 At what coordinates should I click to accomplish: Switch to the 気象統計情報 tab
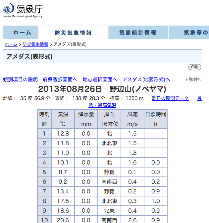(x=138, y=33)
